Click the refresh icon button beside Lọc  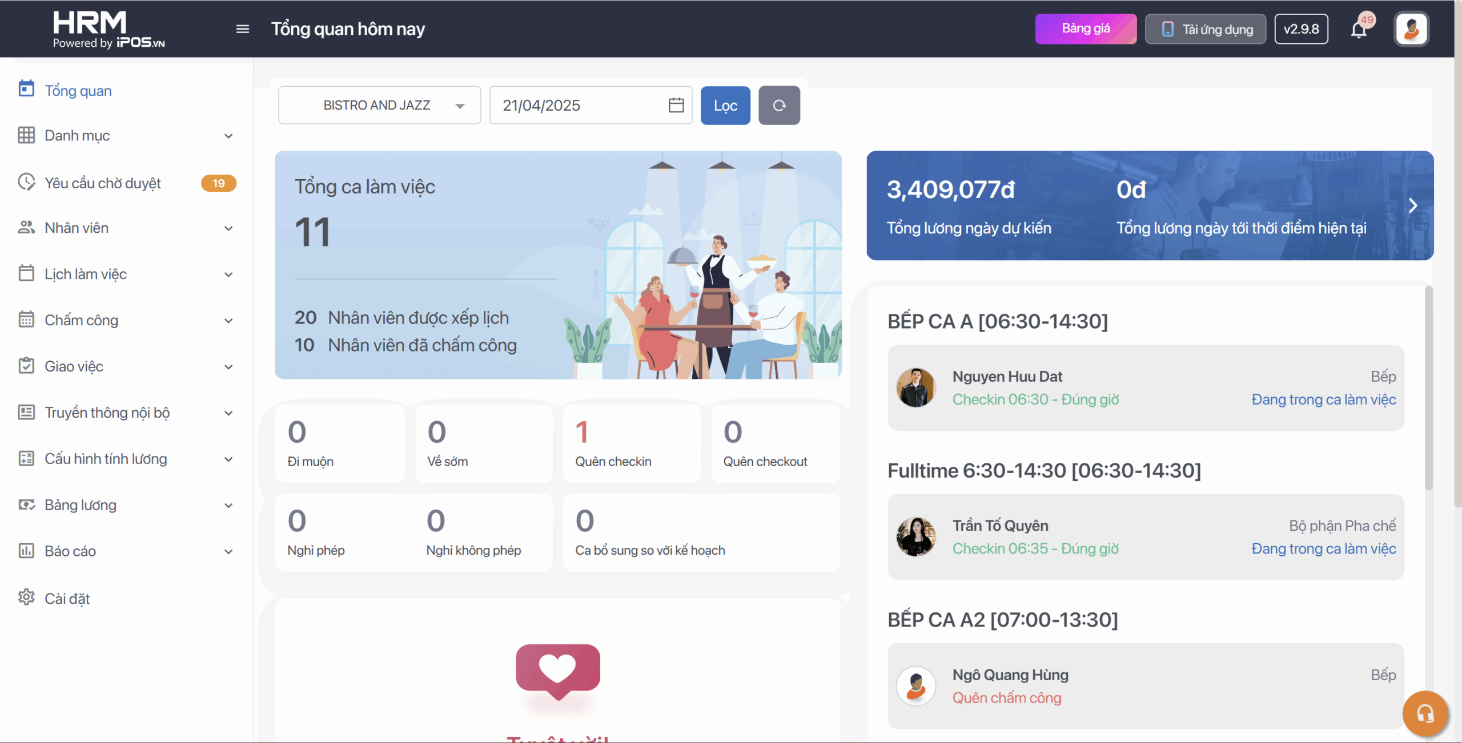tap(779, 106)
